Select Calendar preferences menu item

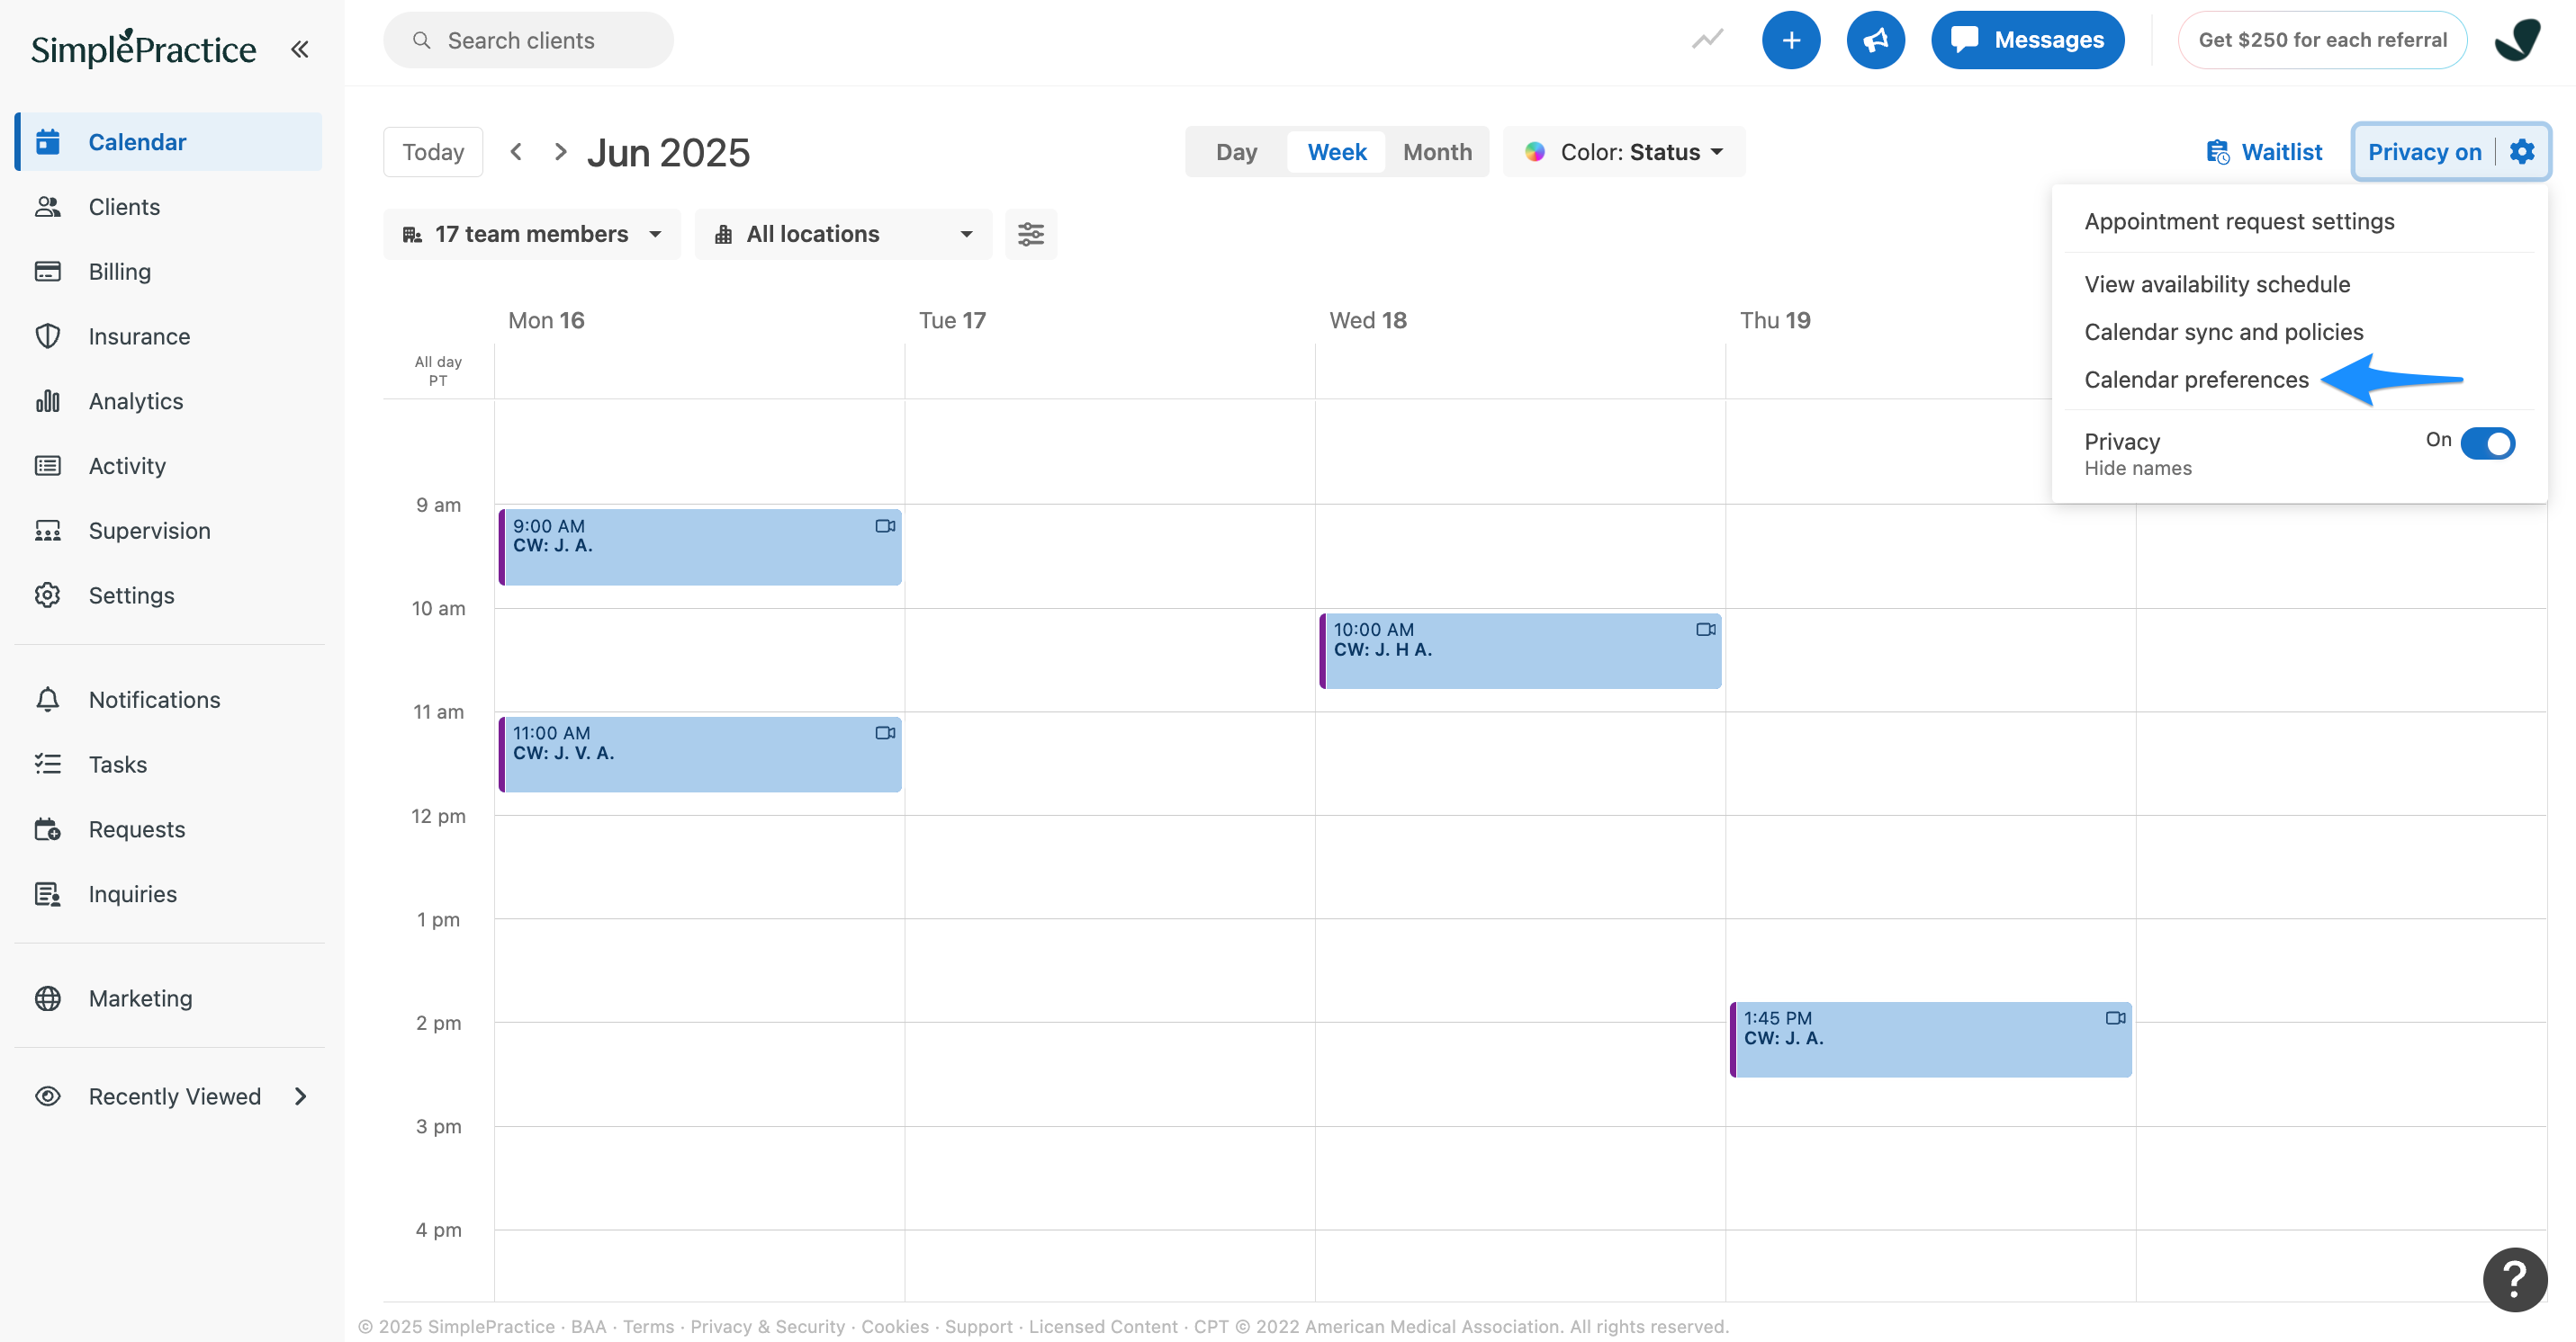2196,380
